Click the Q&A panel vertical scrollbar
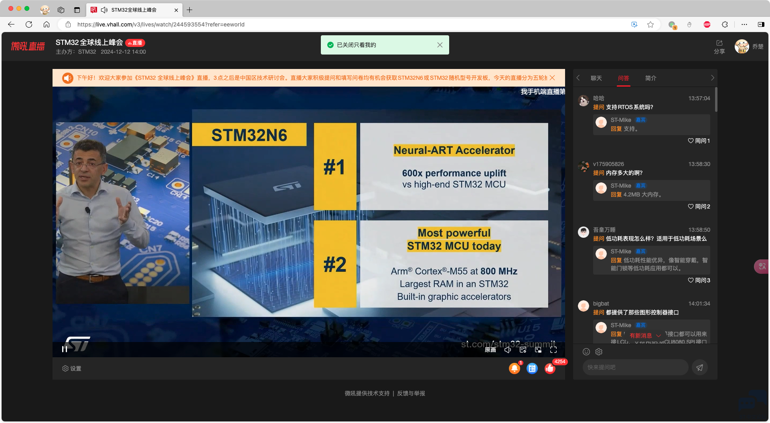The image size is (770, 423). pos(716,99)
